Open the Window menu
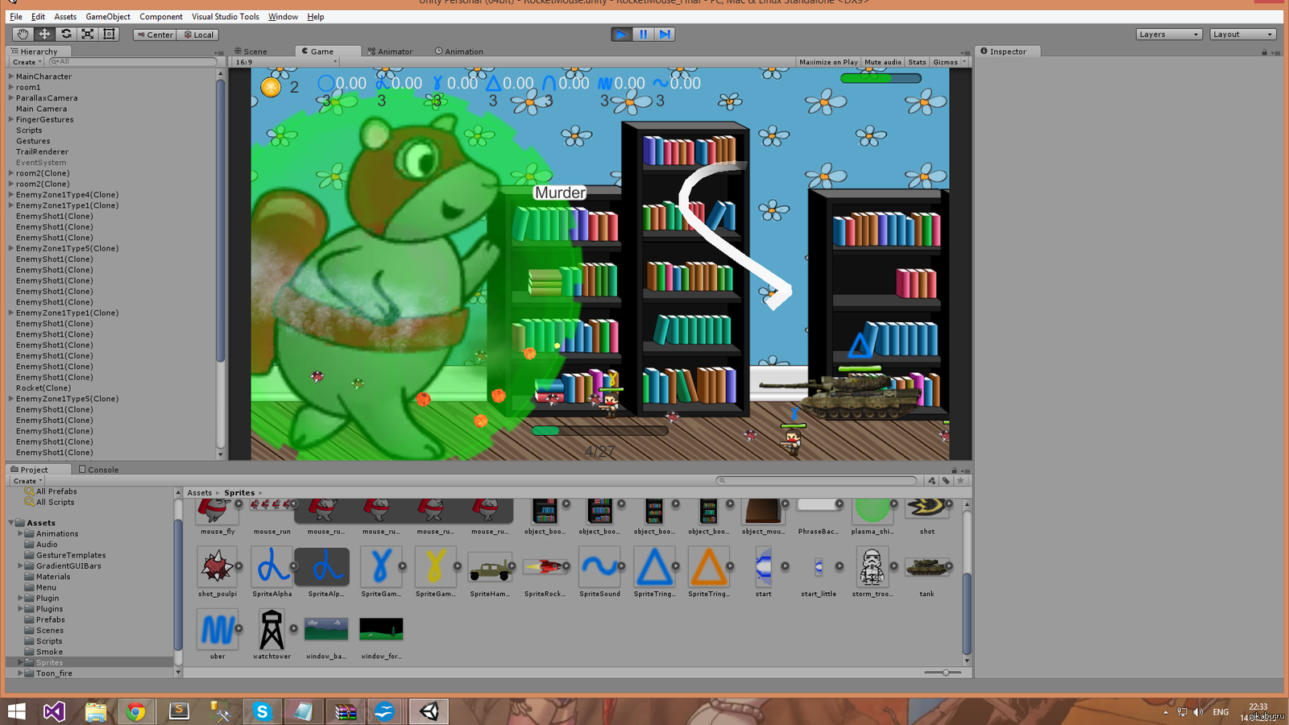1289x725 pixels. click(x=283, y=16)
